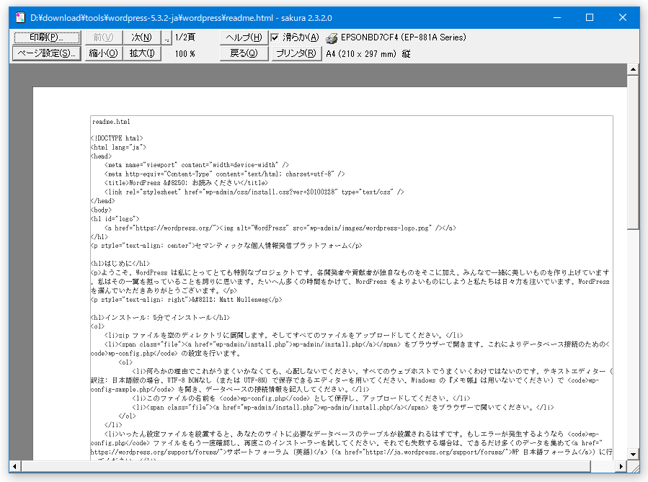Image resolution: width=648 pixels, height=482 pixels.
Task: Maximize the sakura preview window
Action: (x=590, y=17)
